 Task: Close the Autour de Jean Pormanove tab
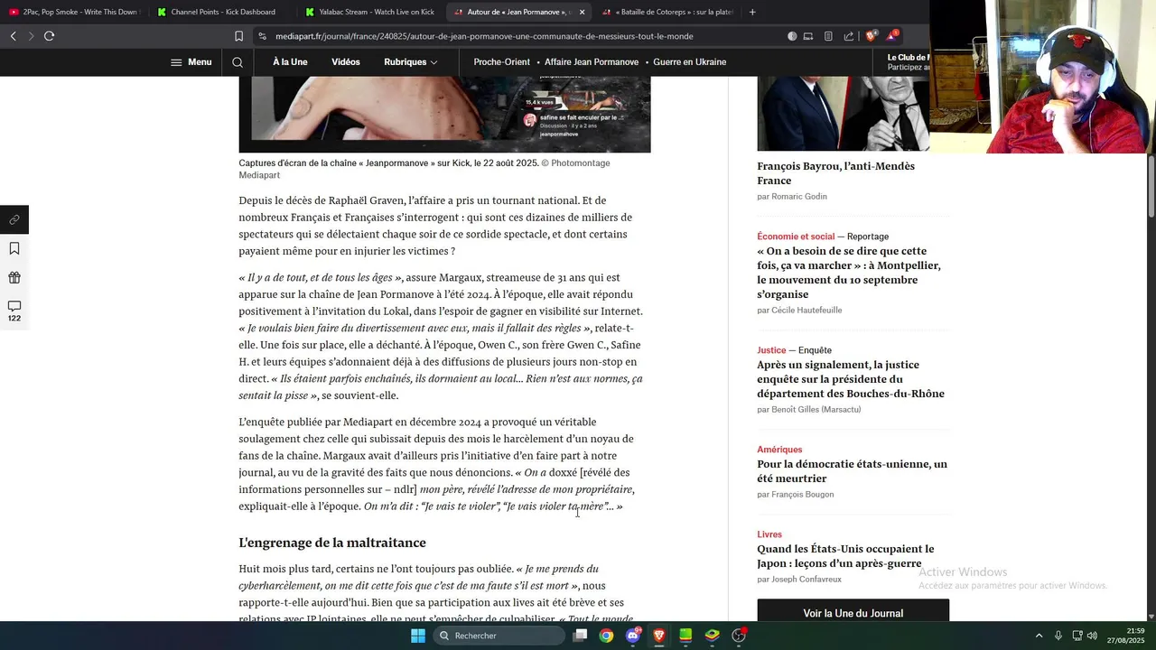click(582, 12)
